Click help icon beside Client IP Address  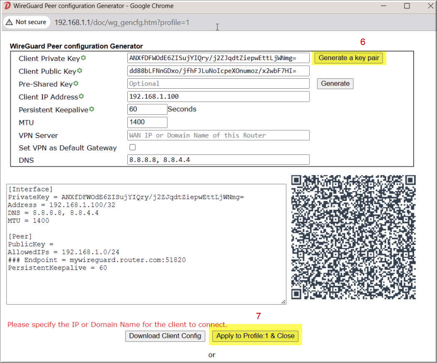(x=81, y=96)
